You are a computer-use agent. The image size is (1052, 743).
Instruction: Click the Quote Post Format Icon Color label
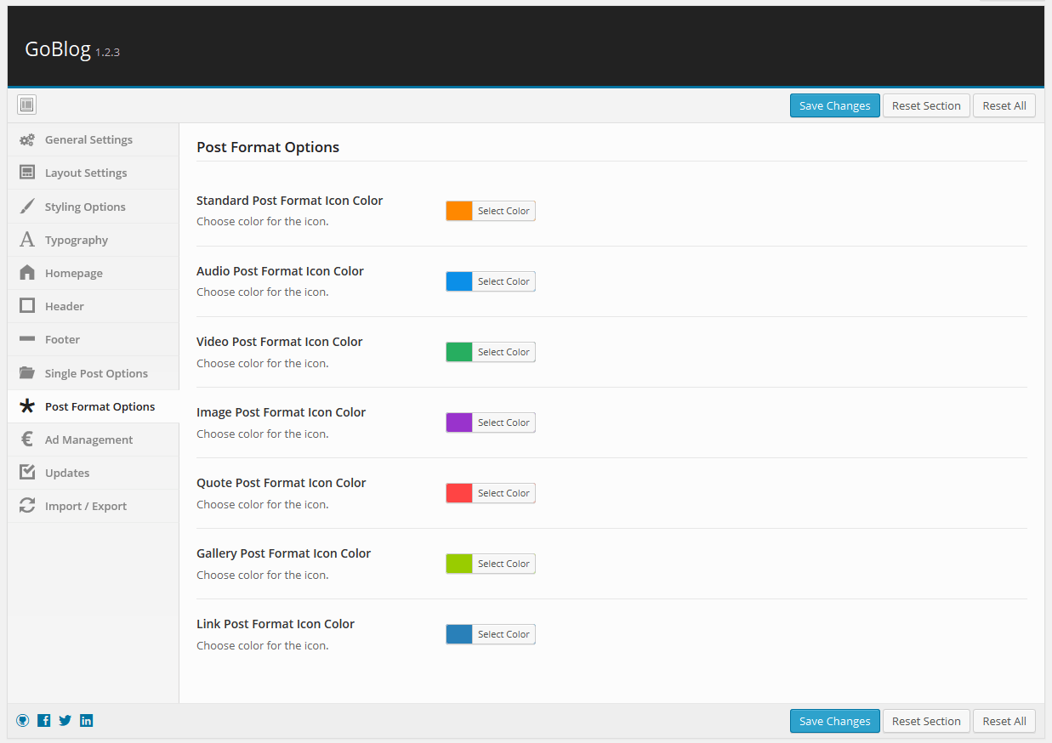point(281,483)
